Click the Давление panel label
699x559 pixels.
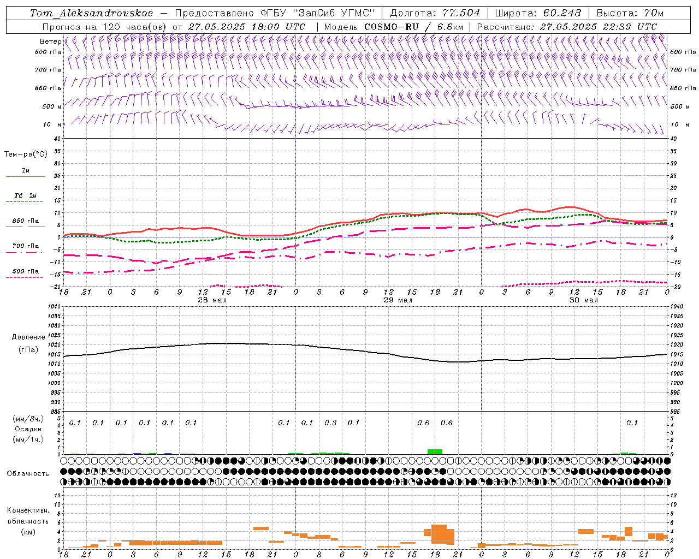point(28,337)
